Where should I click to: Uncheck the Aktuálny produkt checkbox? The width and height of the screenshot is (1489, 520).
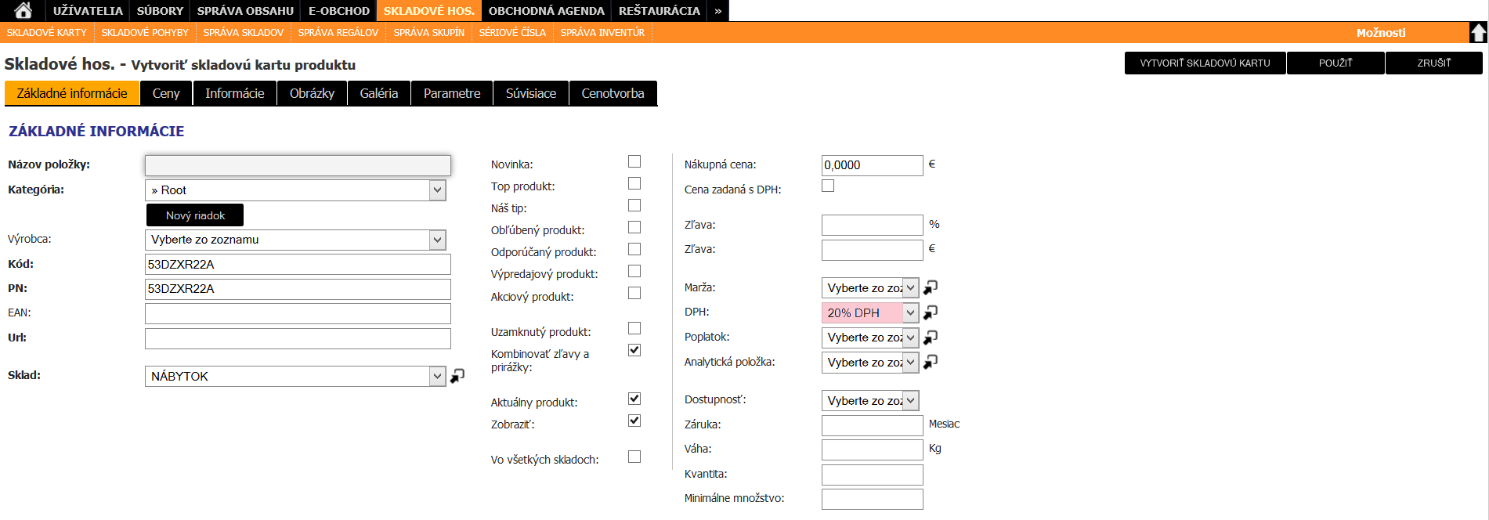[x=634, y=399]
